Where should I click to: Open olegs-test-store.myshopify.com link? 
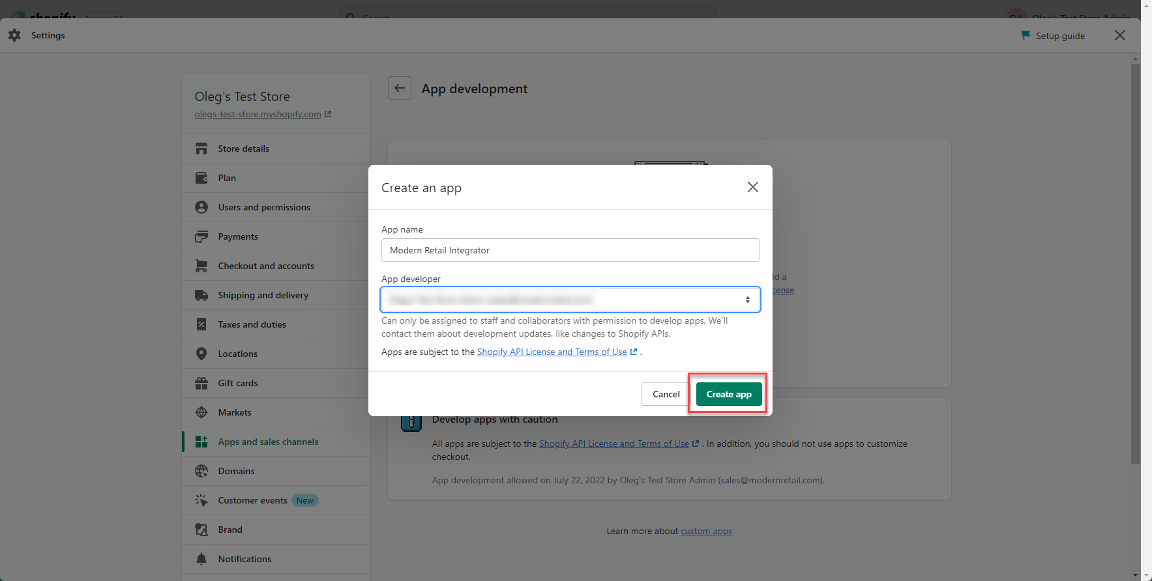tap(258, 114)
